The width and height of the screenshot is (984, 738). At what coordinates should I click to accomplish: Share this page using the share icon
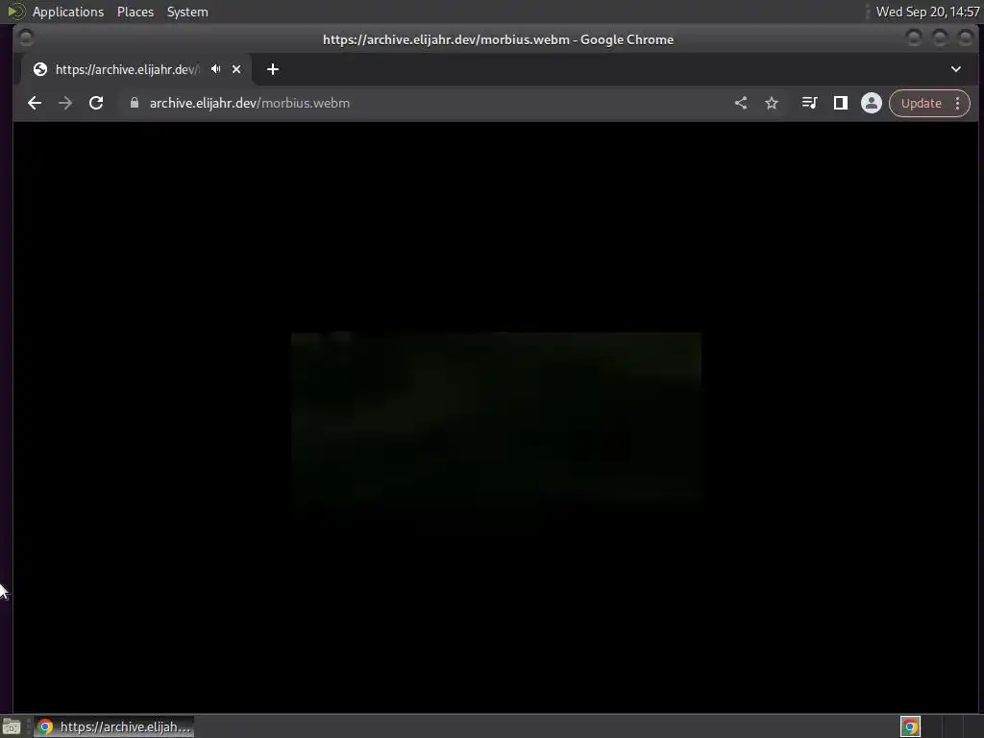[741, 103]
